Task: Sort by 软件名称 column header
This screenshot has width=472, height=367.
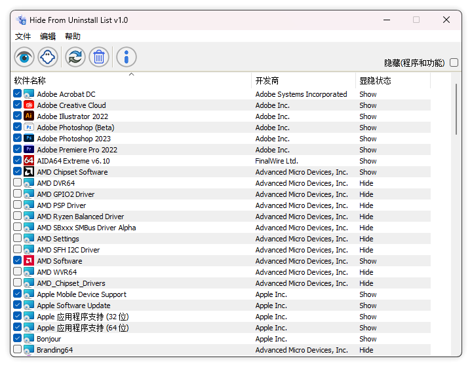Action: pyautogui.click(x=30, y=80)
